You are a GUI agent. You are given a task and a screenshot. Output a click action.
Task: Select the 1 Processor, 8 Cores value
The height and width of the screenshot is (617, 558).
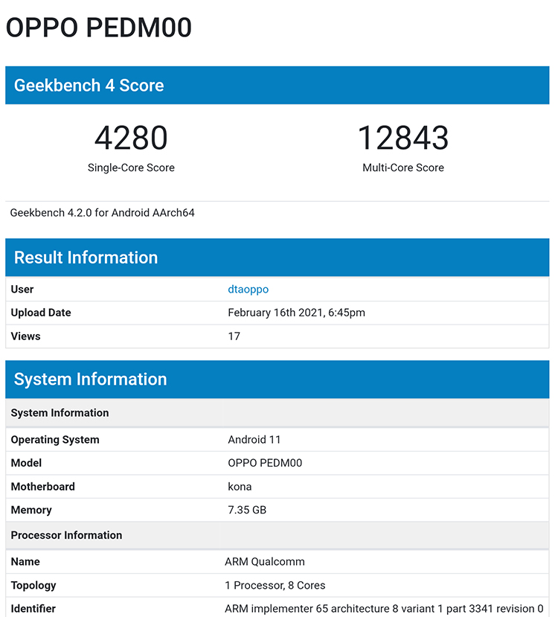click(x=275, y=585)
